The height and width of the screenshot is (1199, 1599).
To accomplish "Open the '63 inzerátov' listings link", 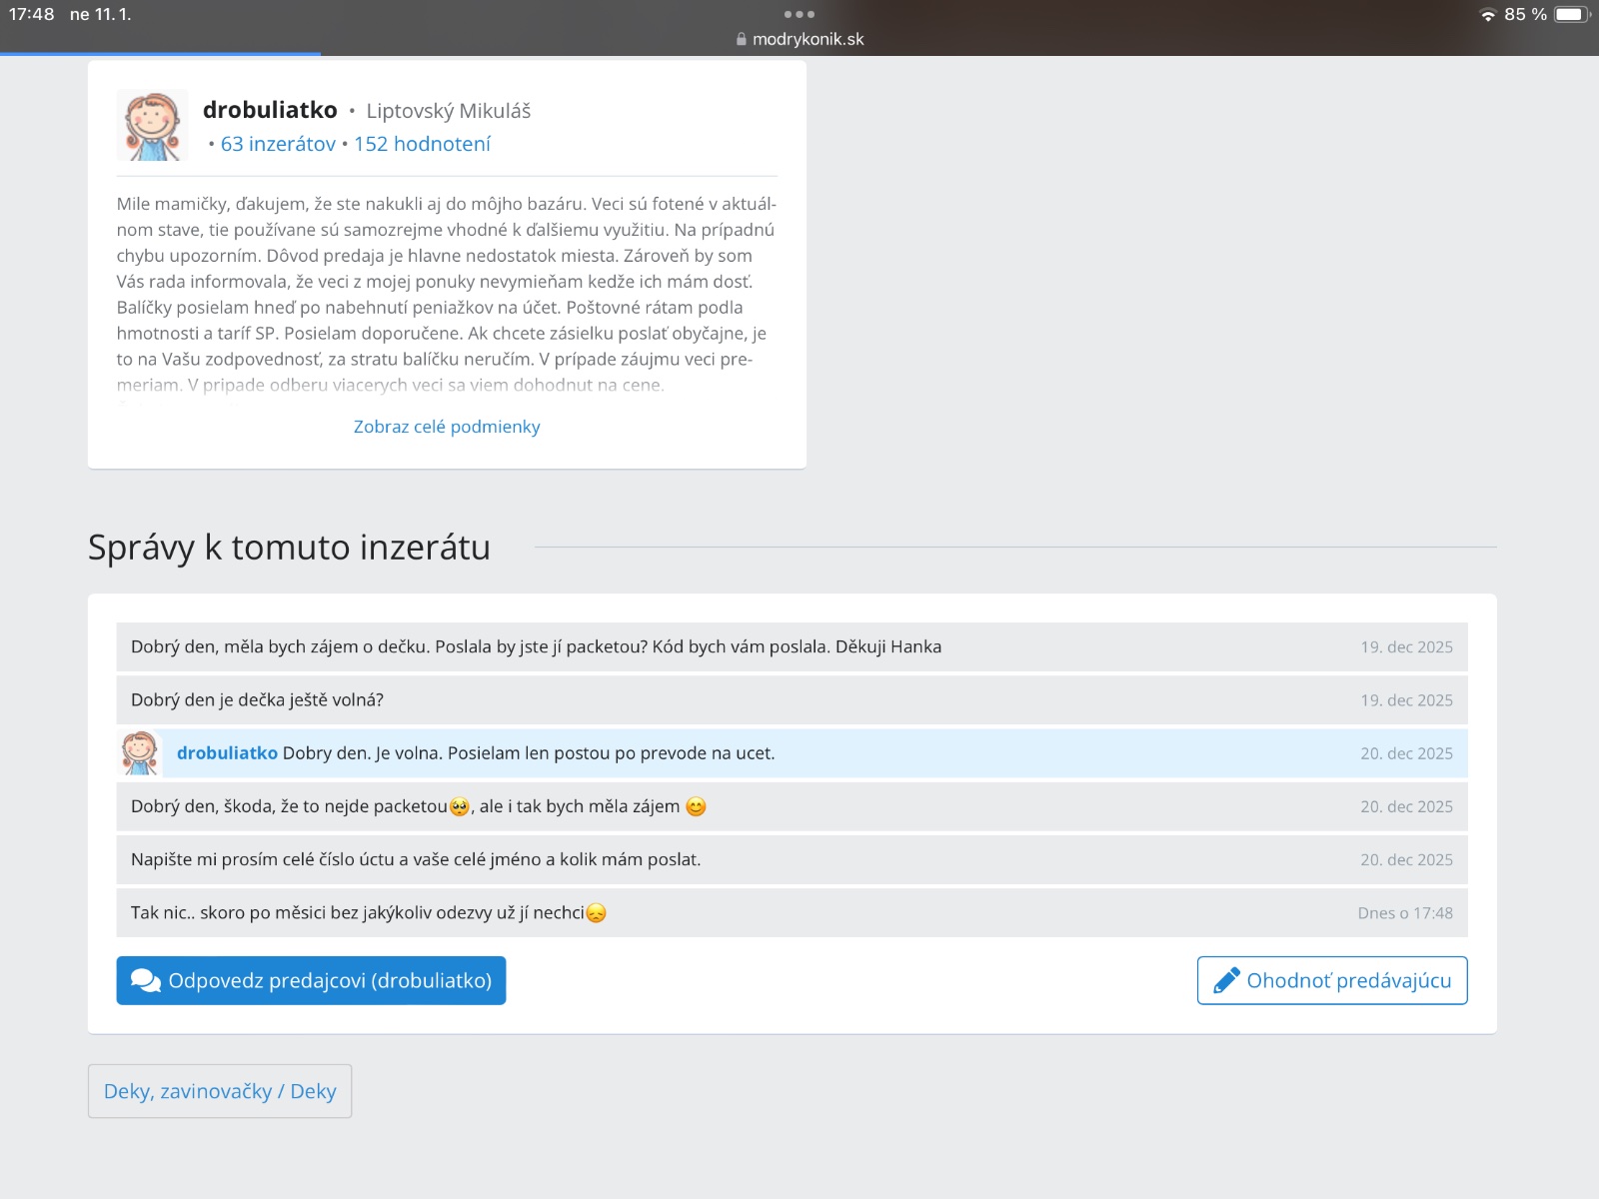I will 278,144.
